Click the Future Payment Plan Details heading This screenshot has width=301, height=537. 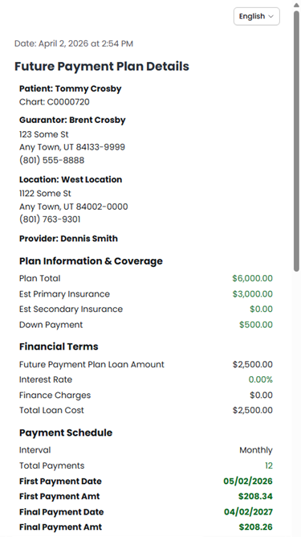click(102, 66)
